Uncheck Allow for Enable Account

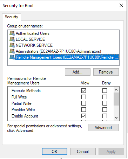click(x=83, y=116)
